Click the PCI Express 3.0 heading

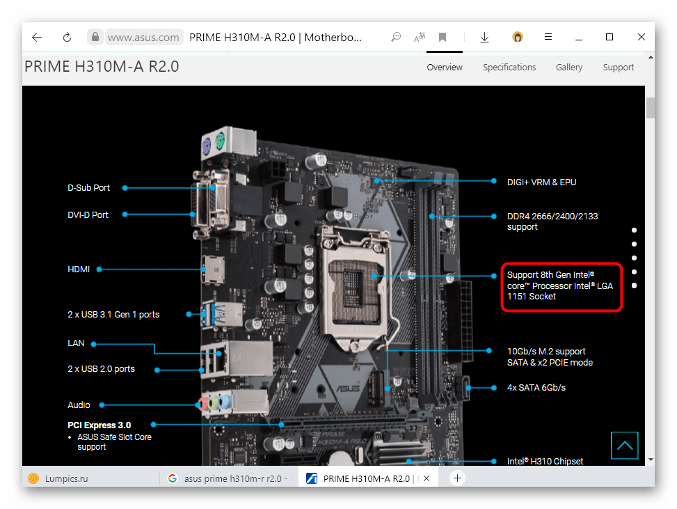click(x=99, y=425)
